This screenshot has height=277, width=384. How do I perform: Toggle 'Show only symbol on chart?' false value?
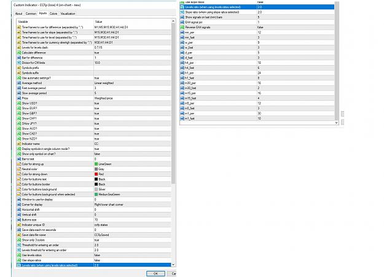point(132,154)
